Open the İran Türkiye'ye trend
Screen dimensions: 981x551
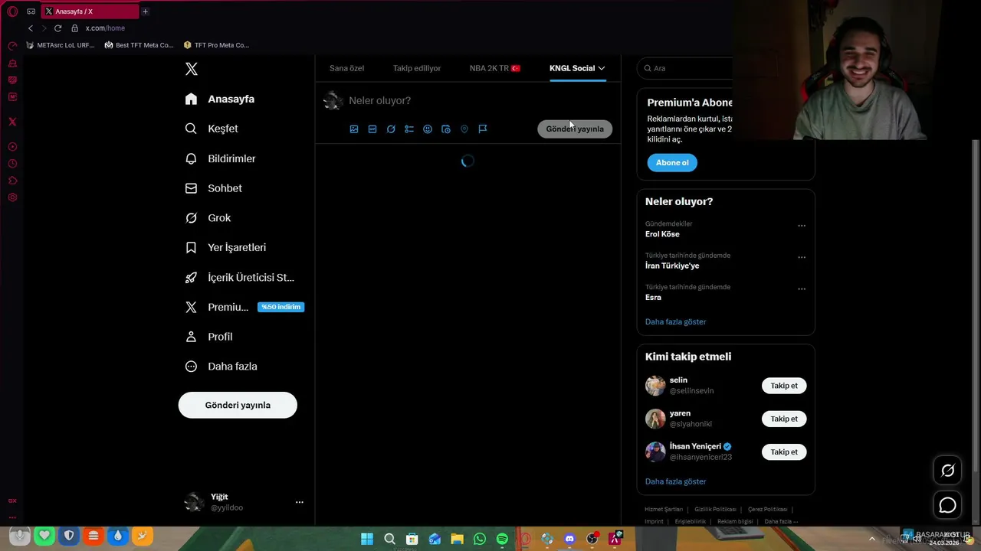(x=672, y=266)
